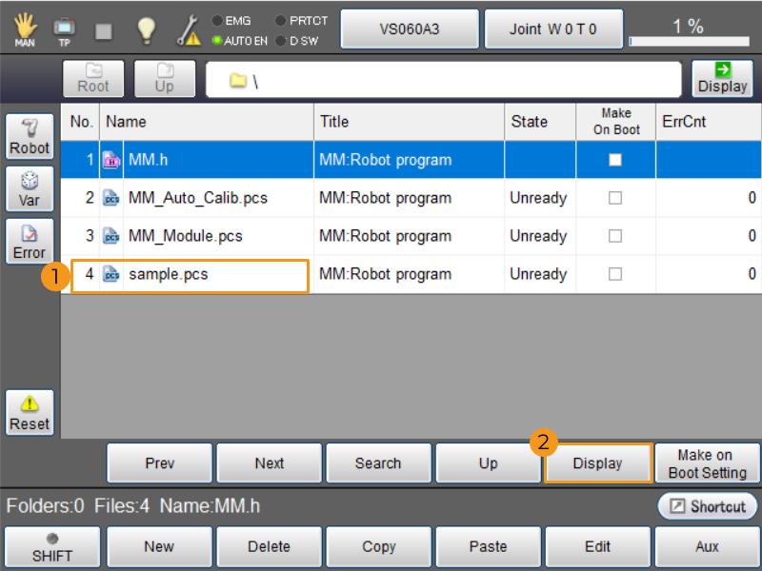The width and height of the screenshot is (762, 571).
Task: Go to Root folder
Action: tap(93, 79)
